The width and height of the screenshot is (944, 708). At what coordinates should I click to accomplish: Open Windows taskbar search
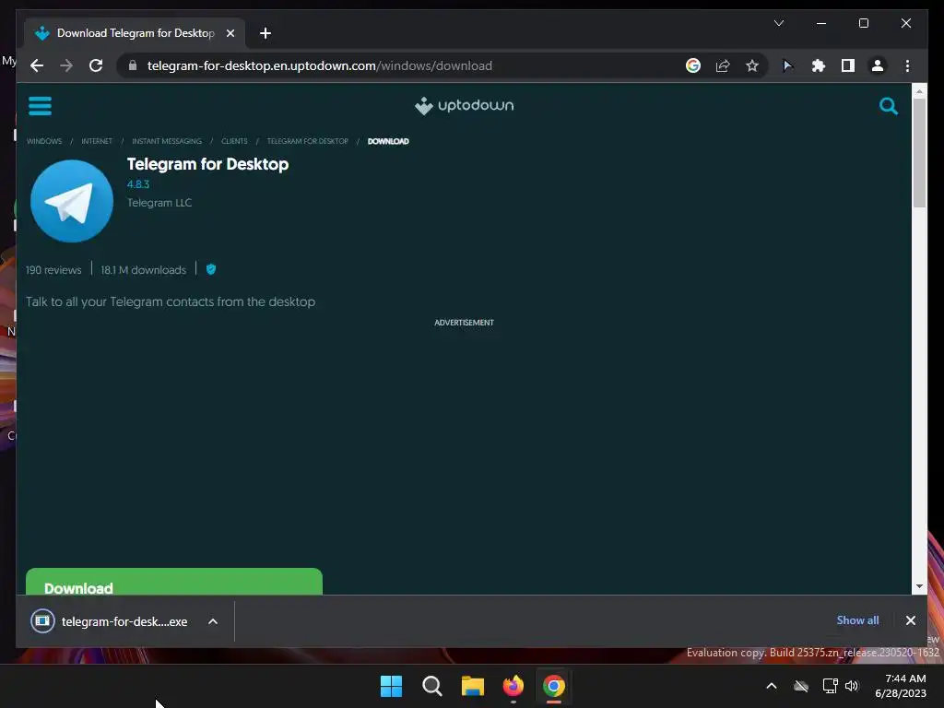(432, 686)
